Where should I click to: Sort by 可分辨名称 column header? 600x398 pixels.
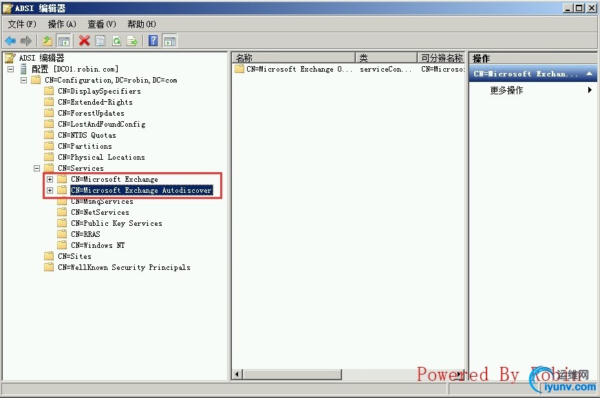(x=441, y=58)
